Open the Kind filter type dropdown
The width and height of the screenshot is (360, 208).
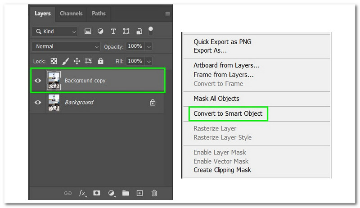[x=54, y=32]
